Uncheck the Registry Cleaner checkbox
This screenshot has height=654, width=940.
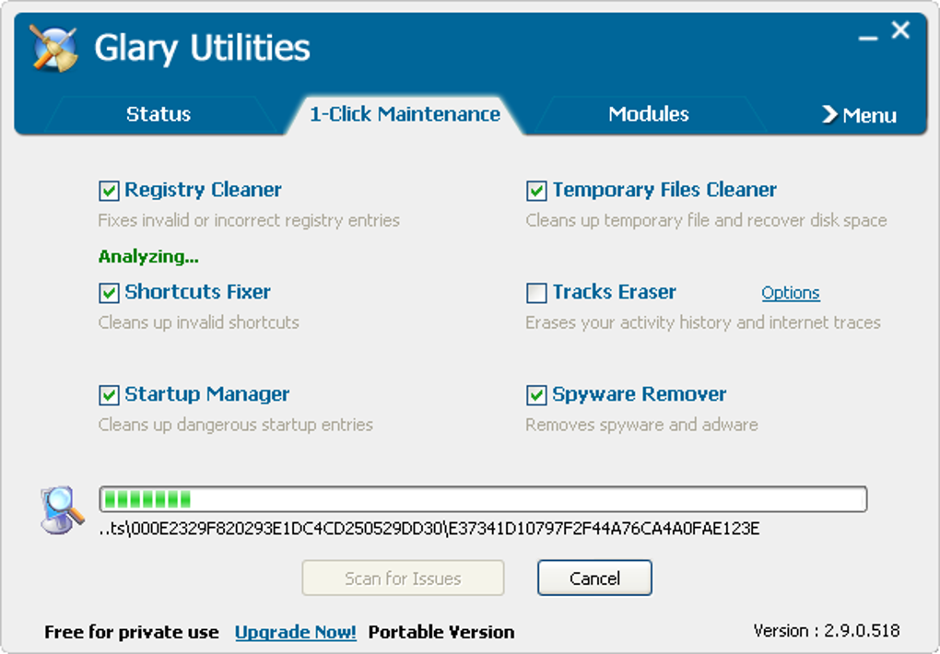pyautogui.click(x=109, y=191)
